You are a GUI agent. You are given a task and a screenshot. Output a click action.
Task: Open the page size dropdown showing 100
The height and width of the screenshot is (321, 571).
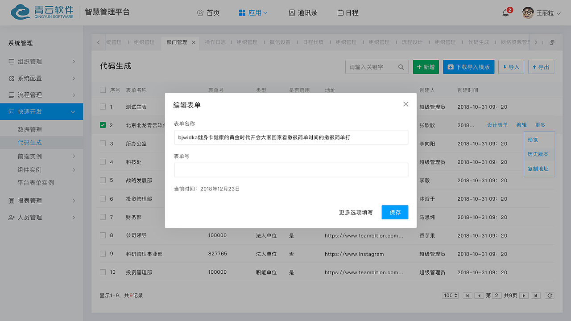[451, 296]
